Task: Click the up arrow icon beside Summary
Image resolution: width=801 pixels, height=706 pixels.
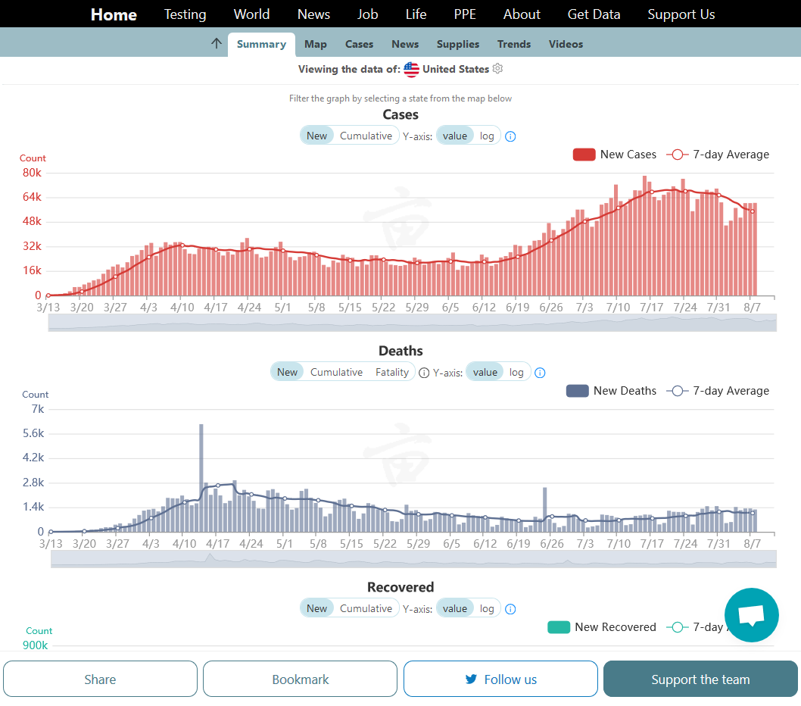Action: point(217,44)
